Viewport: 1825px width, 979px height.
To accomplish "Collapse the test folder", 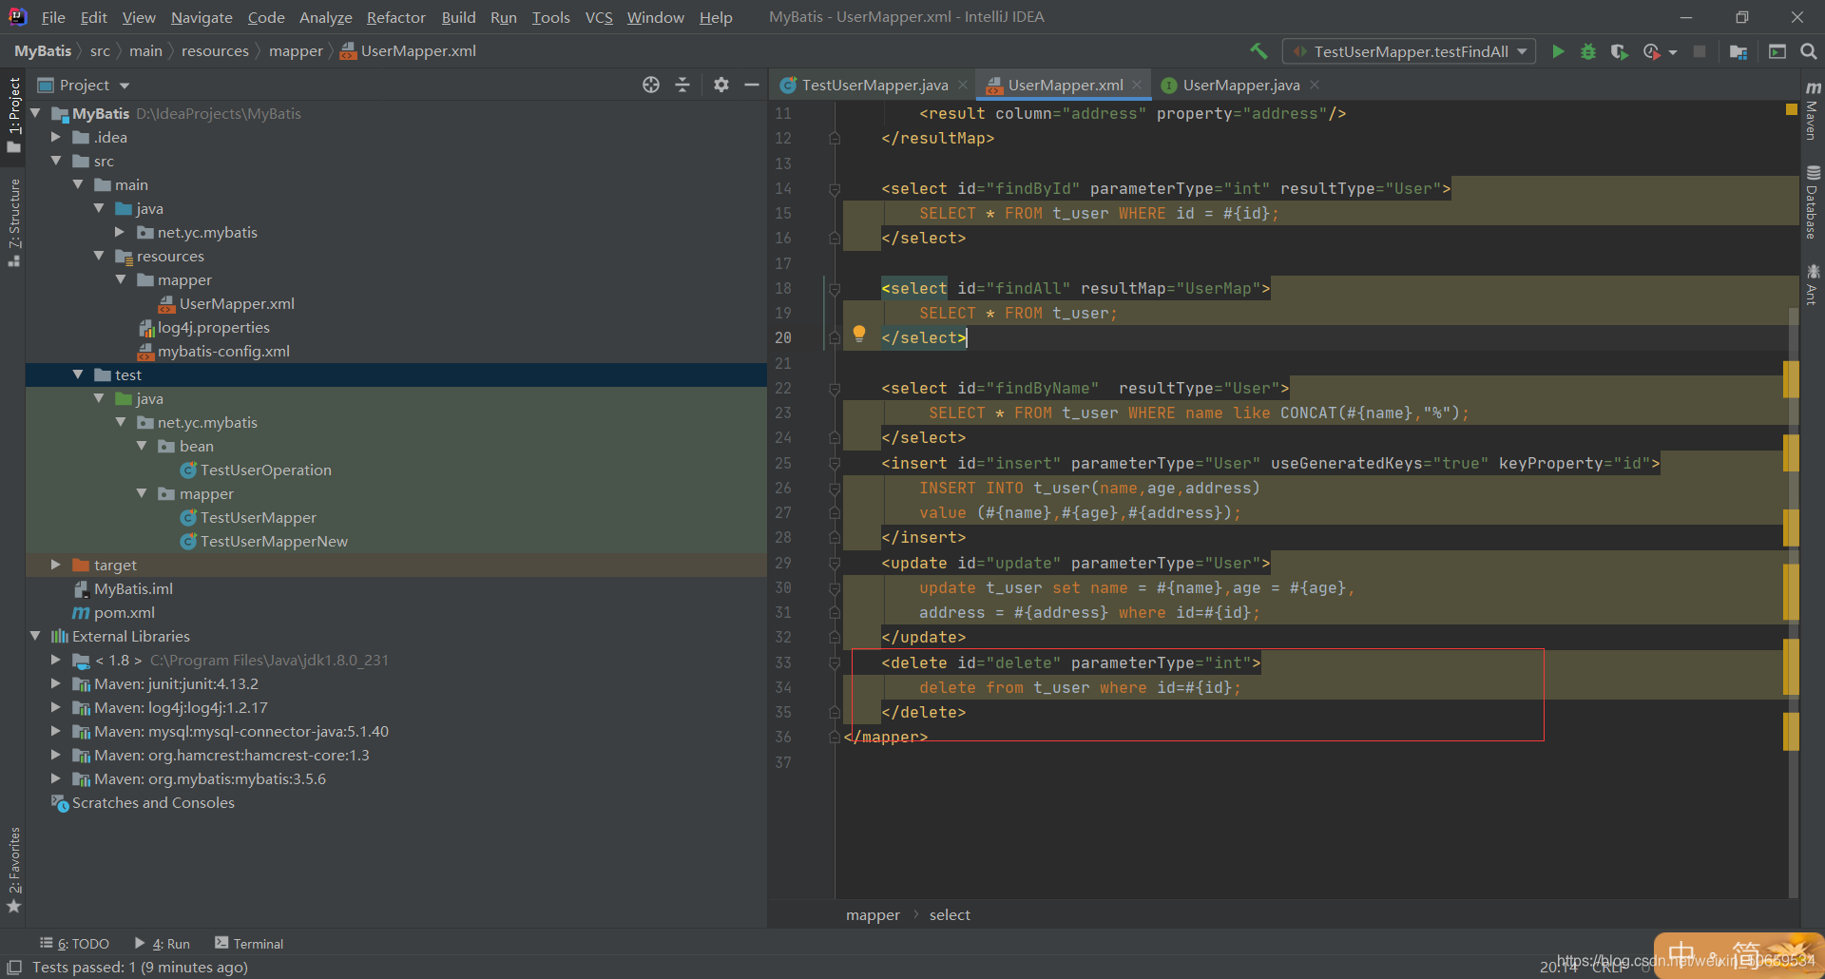I will [78, 374].
